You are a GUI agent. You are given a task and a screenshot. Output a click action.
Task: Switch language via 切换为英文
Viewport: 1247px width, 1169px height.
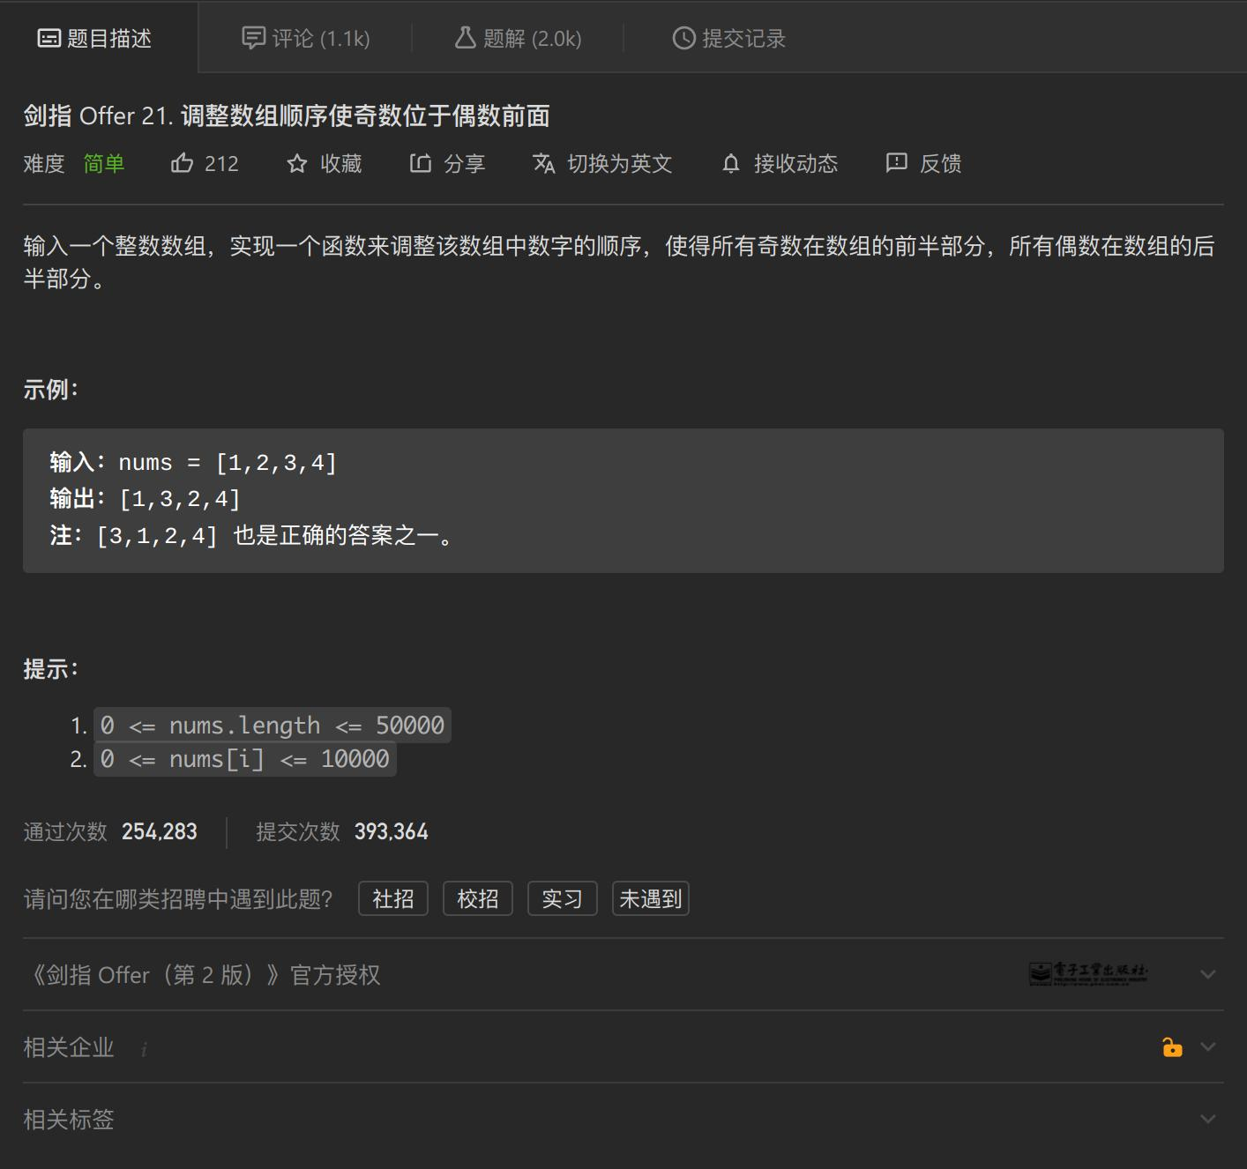(x=619, y=164)
